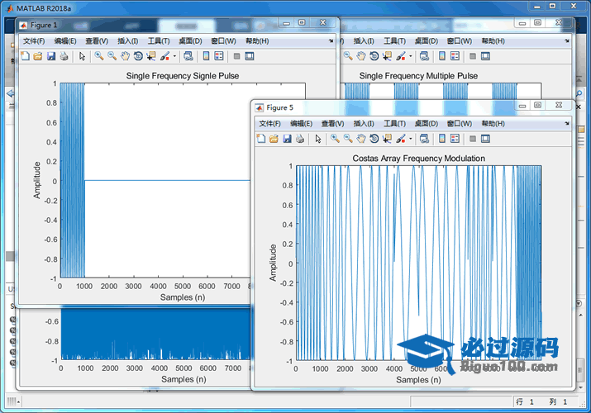The image size is (591, 413).
Task: Open 窗口(W) menu in Figure 1
Action: (x=223, y=41)
